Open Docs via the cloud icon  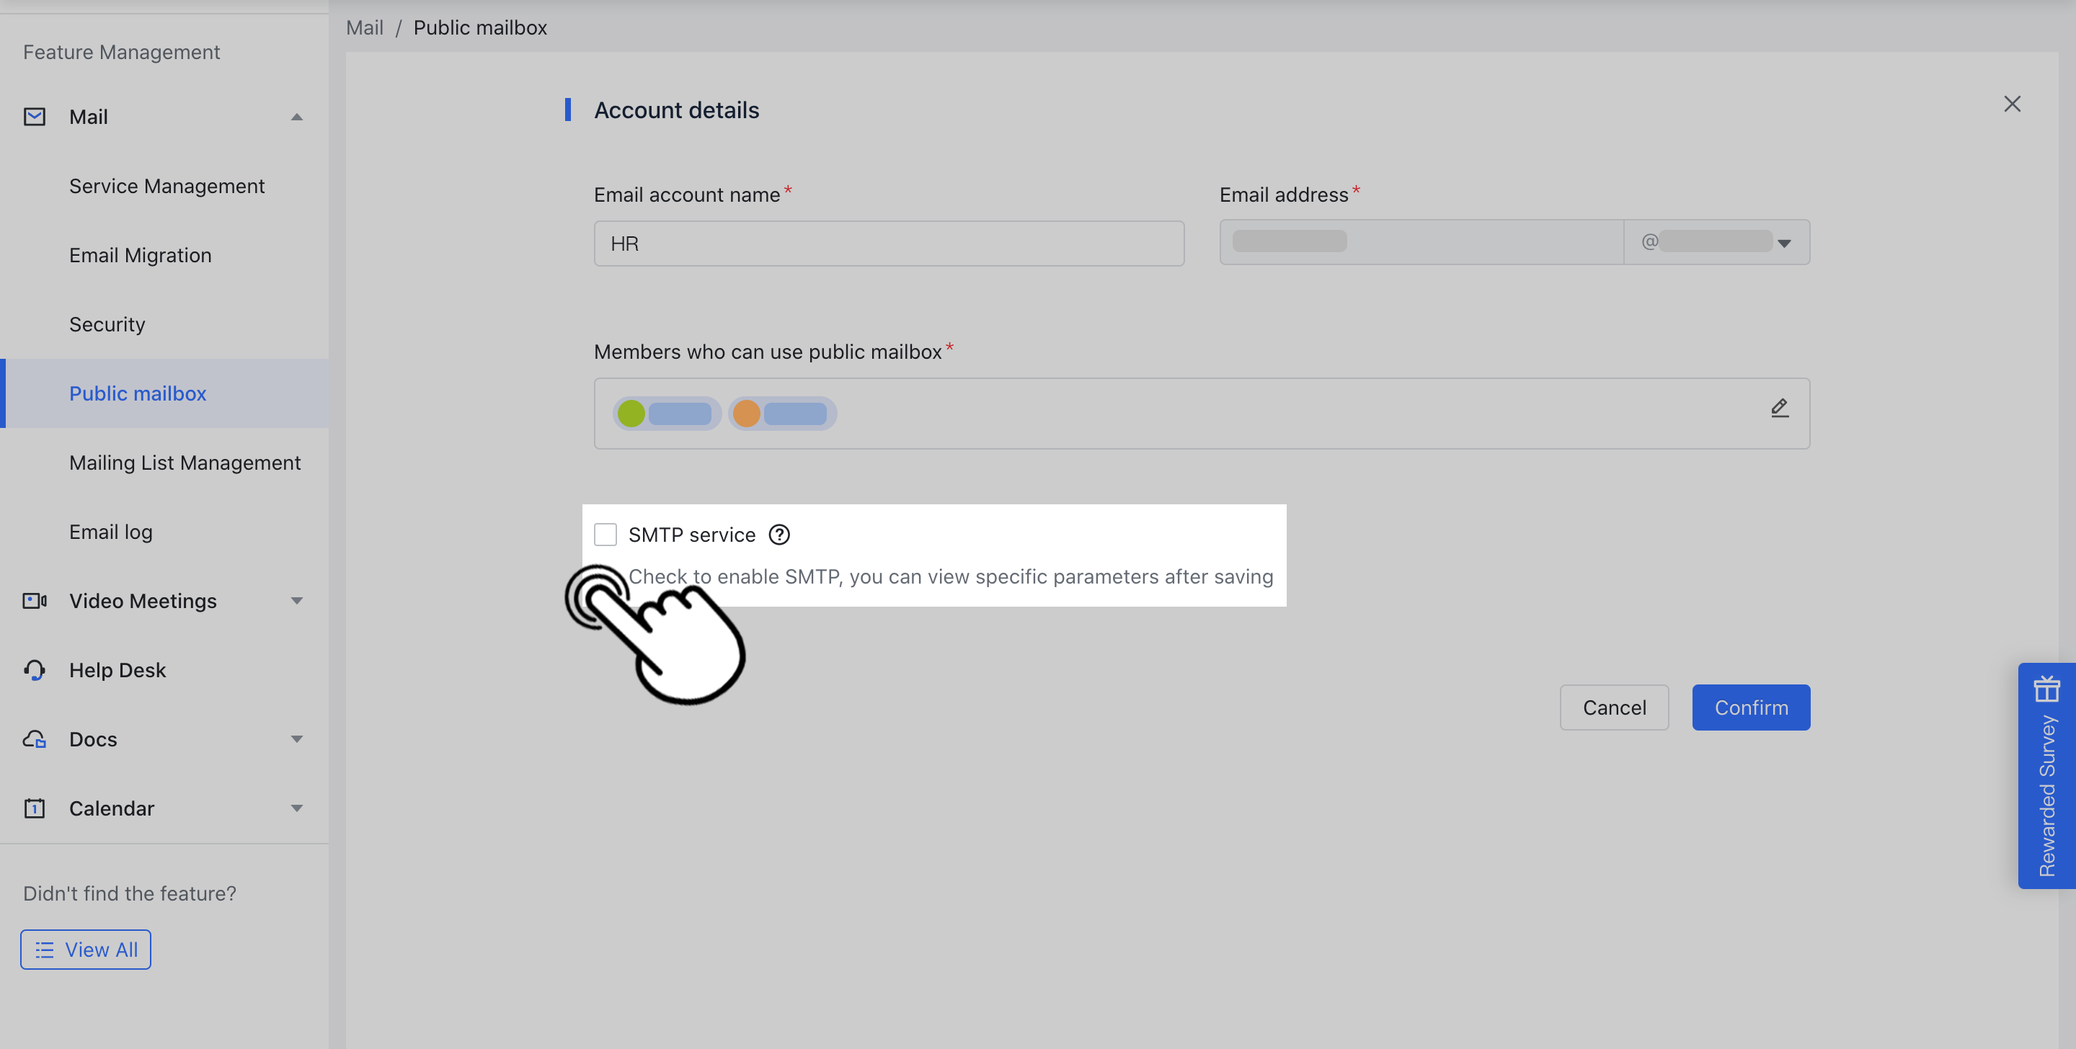coord(34,738)
